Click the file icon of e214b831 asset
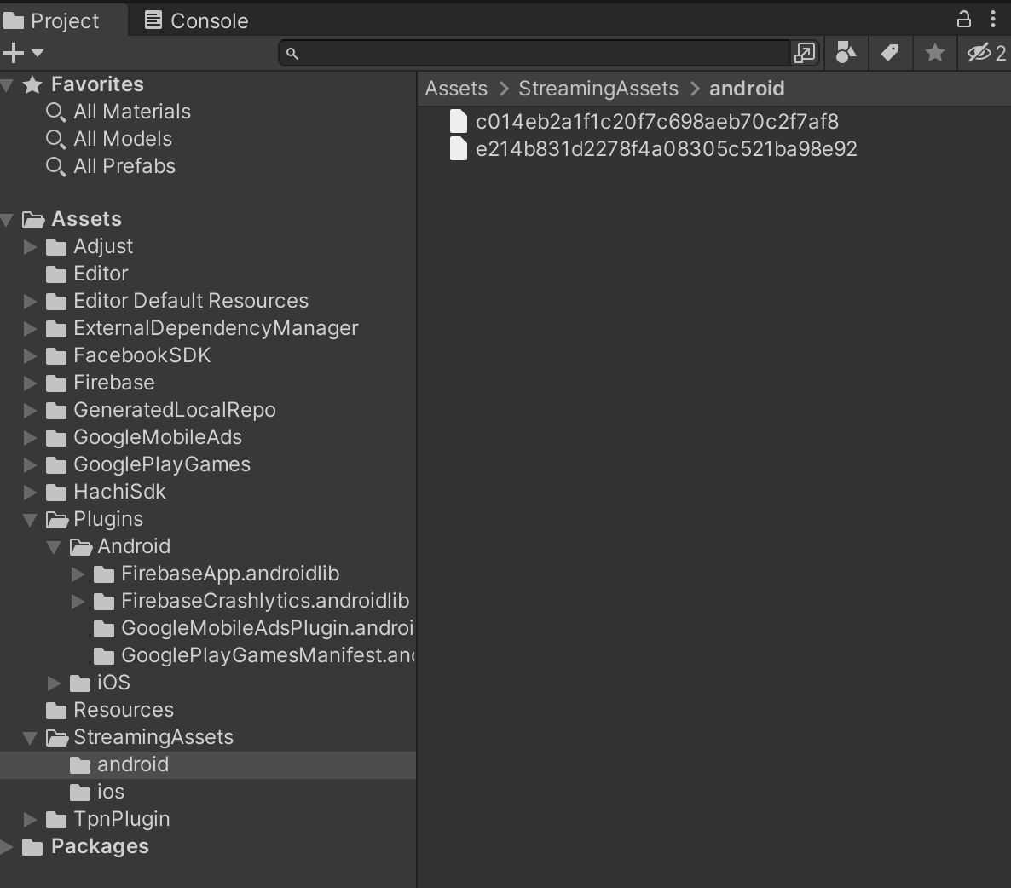The image size is (1011, 888). pos(459,148)
